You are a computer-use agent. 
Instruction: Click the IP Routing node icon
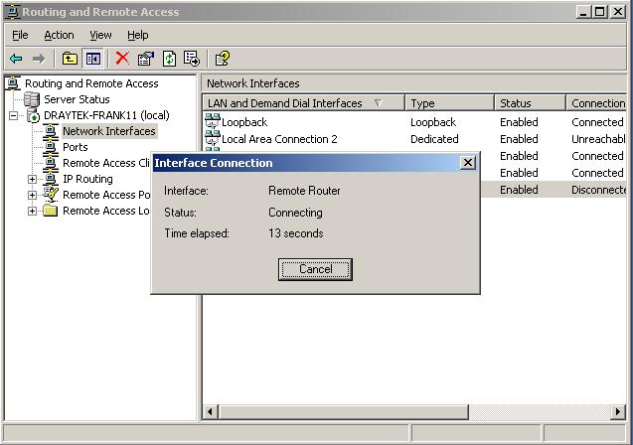tap(51, 179)
